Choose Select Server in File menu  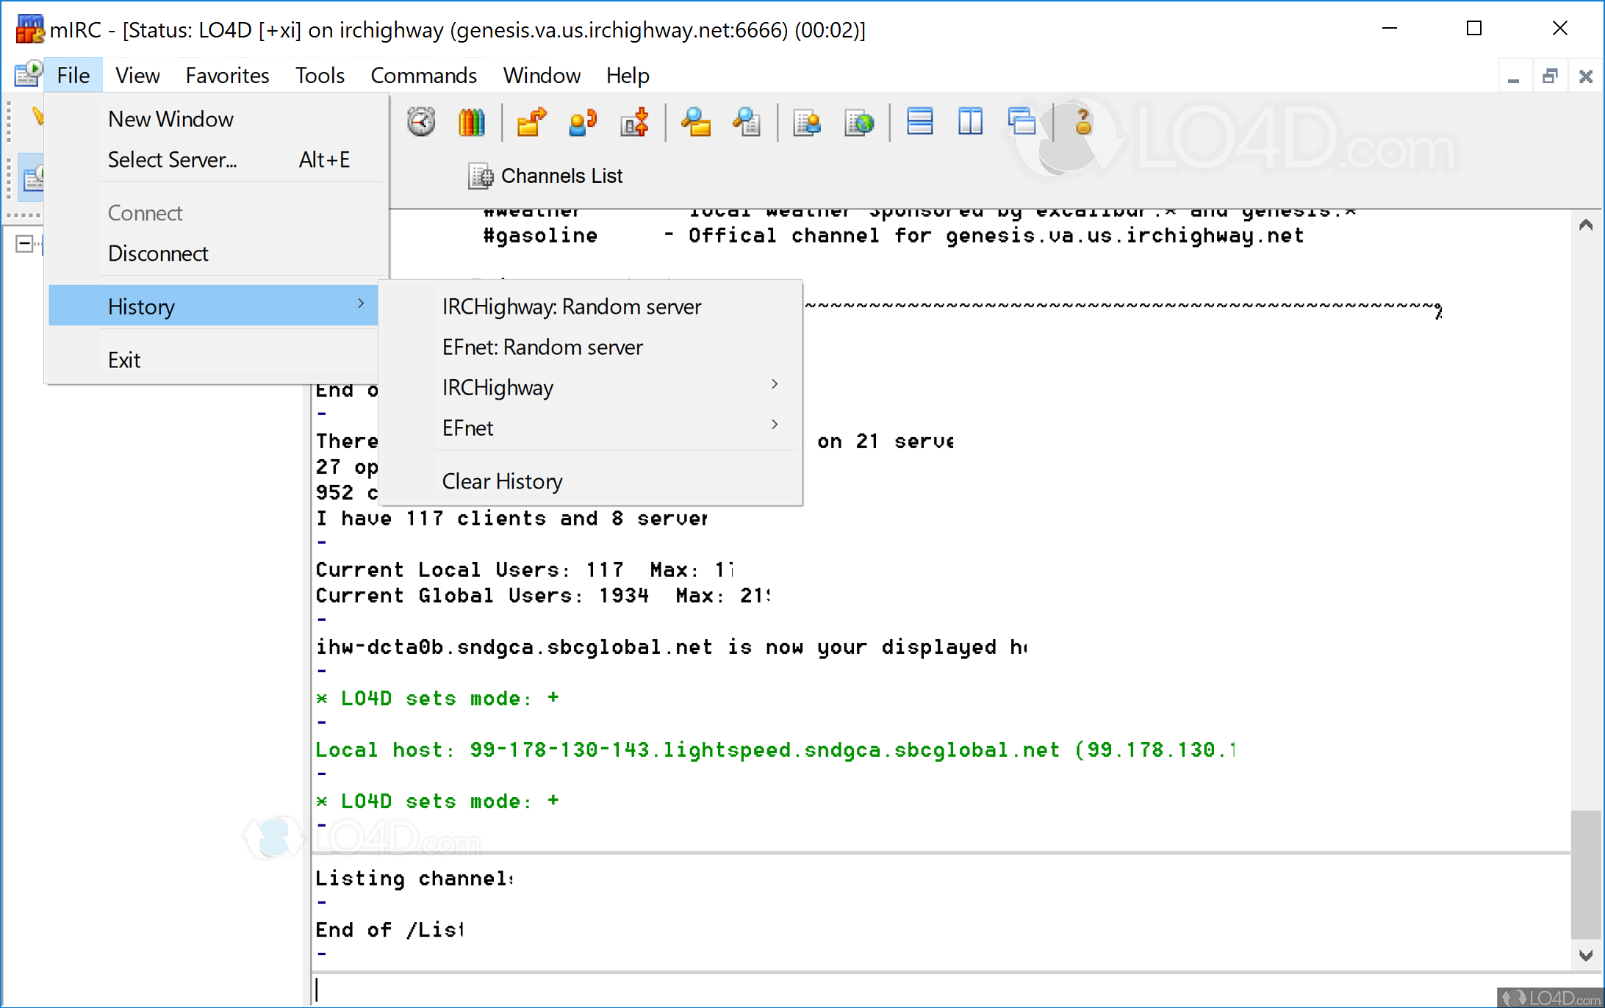(x=172, y=159)
